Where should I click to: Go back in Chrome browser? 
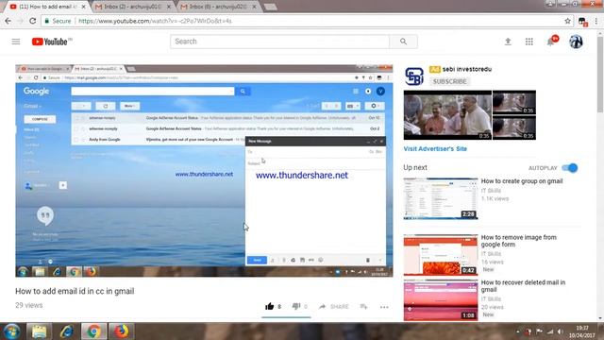coord(8,21)
